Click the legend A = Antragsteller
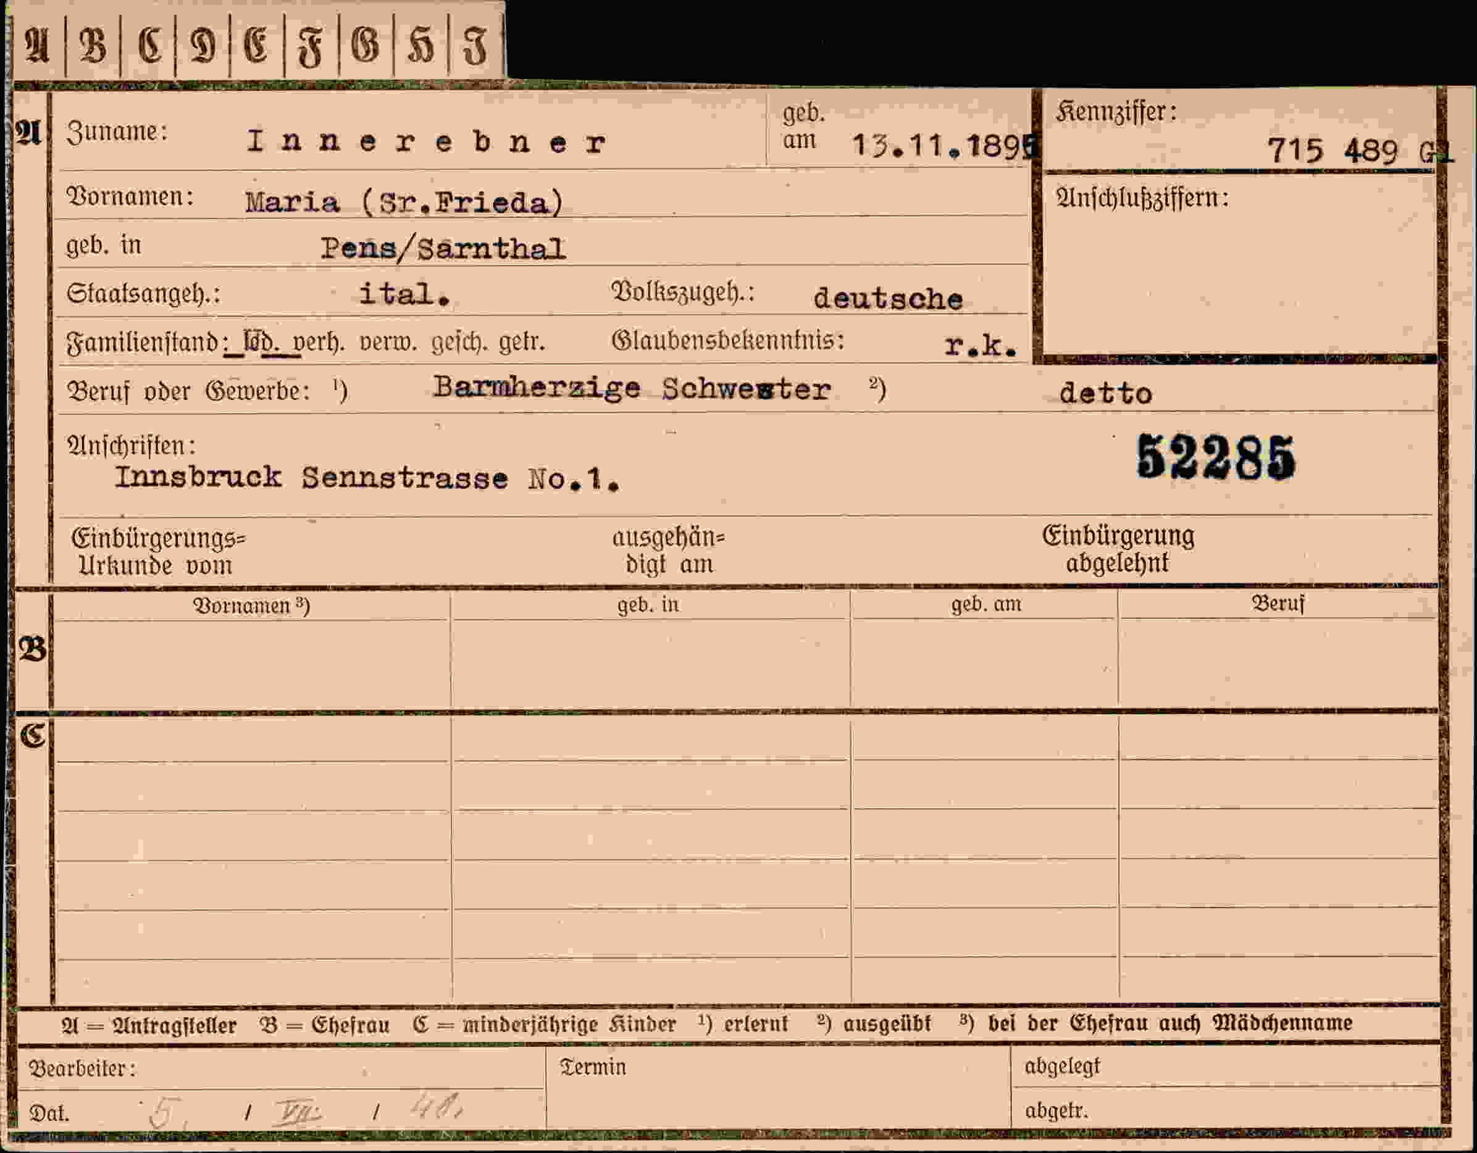This screenshot has width=1477, height=1153. tap(149, 1025)
